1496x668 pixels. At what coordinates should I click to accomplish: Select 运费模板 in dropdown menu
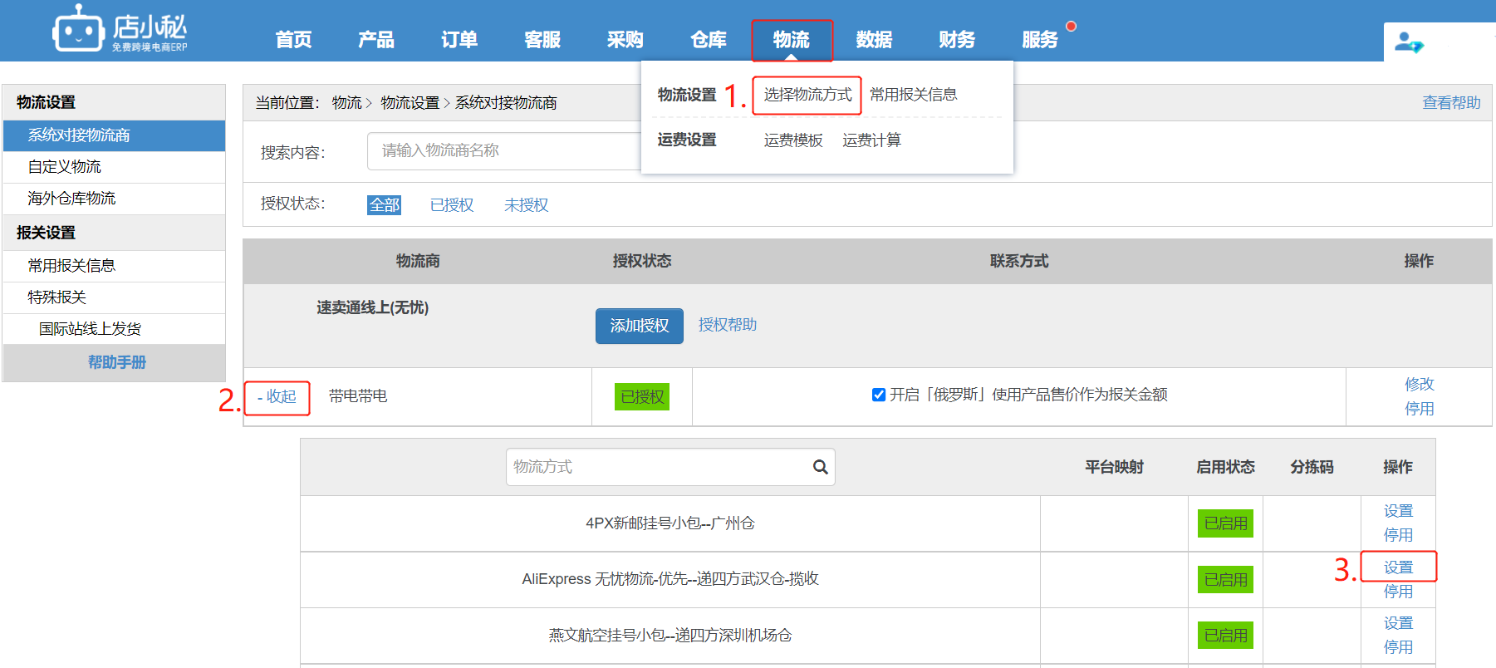pyautogui.click(x=793, y=140)
